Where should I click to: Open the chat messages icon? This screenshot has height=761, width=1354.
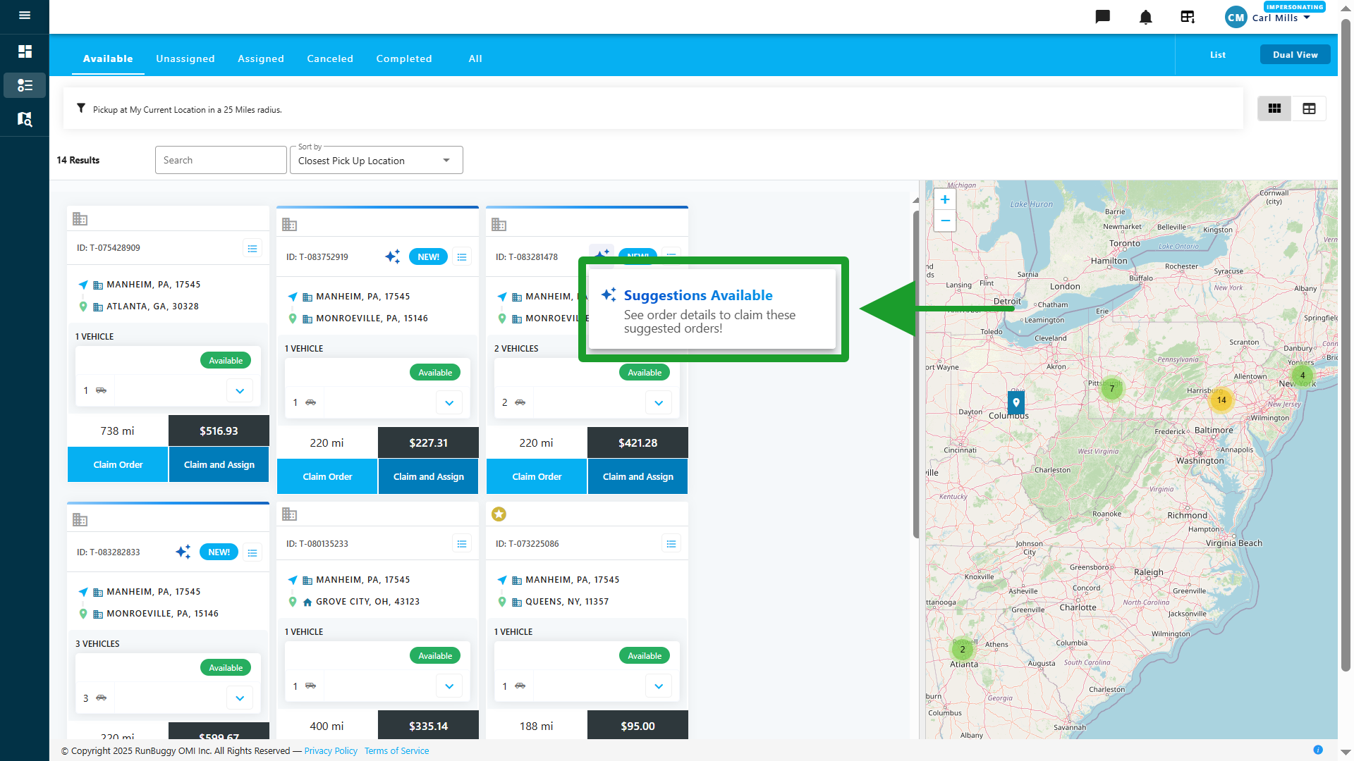1103,17
